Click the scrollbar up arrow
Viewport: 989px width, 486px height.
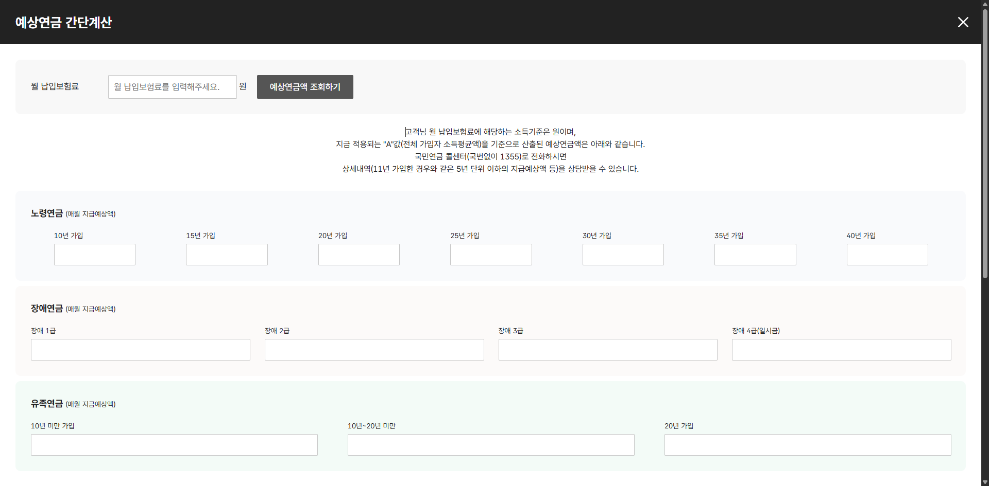(x=984, y=4)
